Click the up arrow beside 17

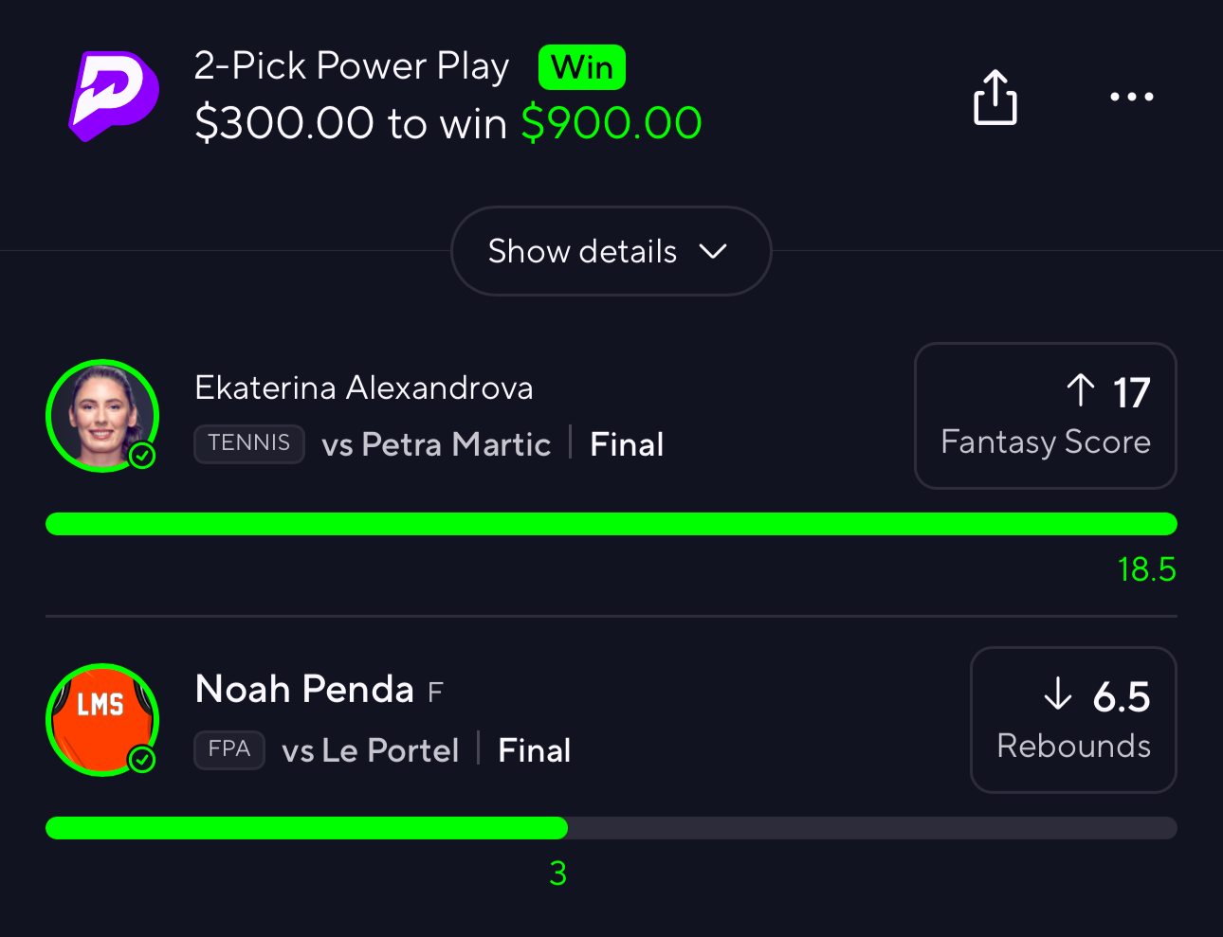pyautogui.click(x=1081, y=390)
